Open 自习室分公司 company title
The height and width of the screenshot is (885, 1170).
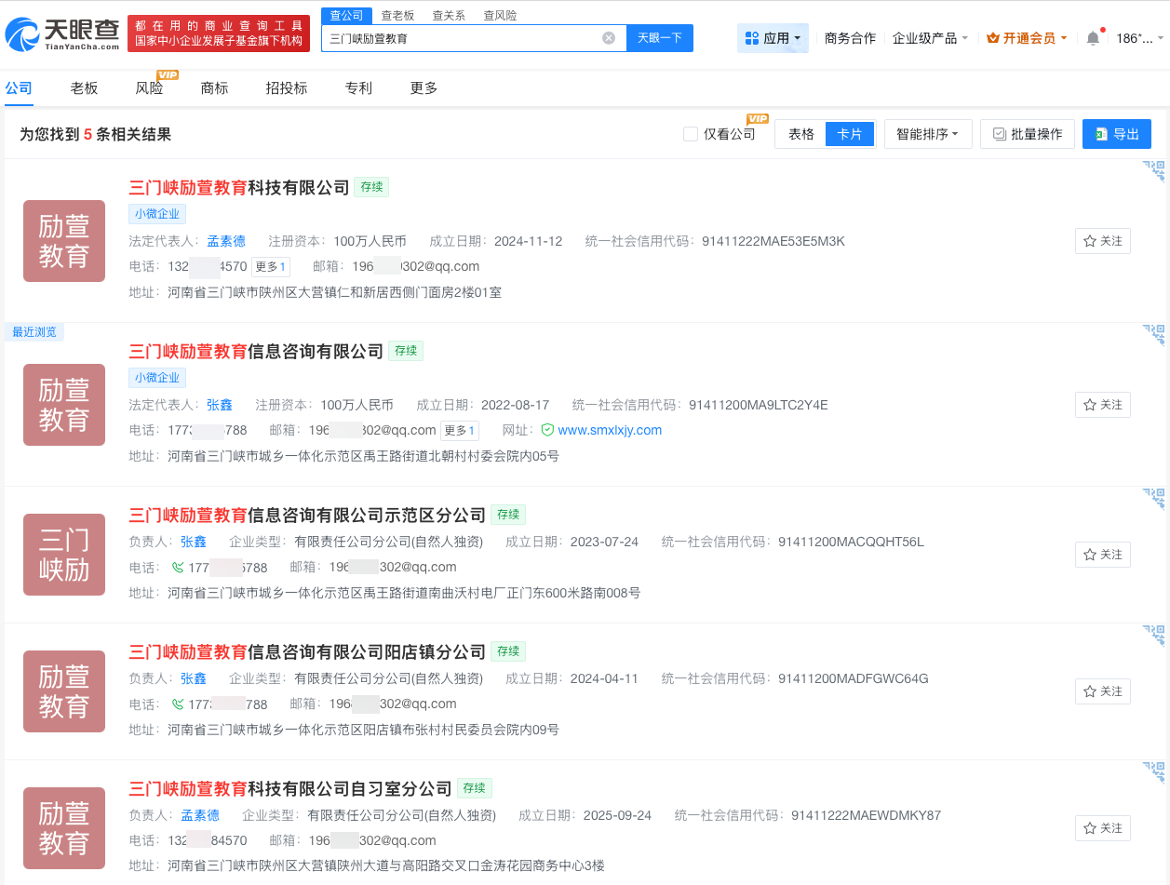[290, 788]
